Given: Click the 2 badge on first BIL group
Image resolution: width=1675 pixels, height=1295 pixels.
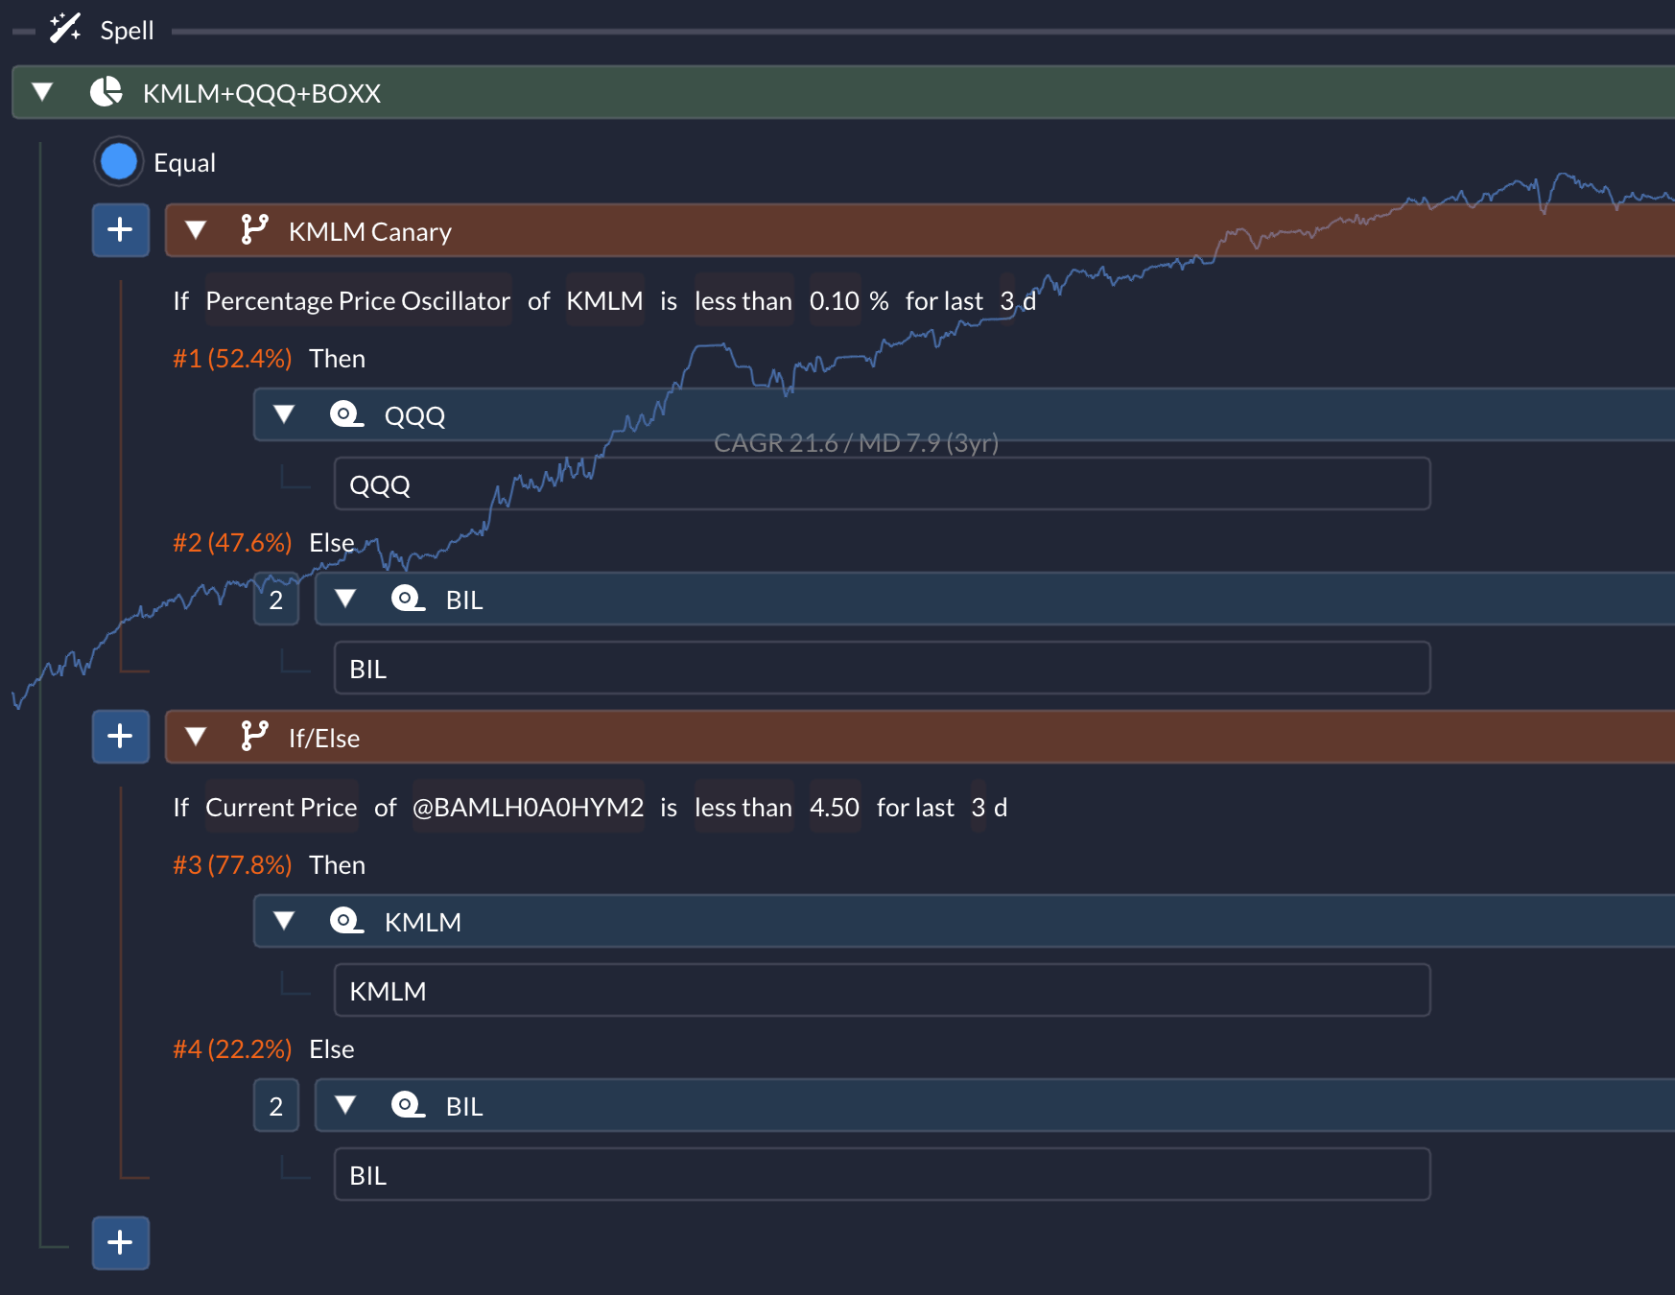Looking at the screenshot, I should pos(276,599).
